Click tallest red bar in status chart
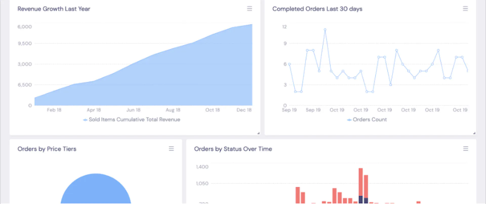This screenshot has height=204, width=486. click(360, 182)
